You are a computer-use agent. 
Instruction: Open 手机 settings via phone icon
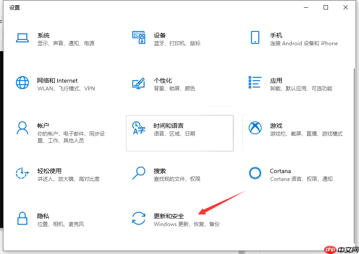(255, 37)
